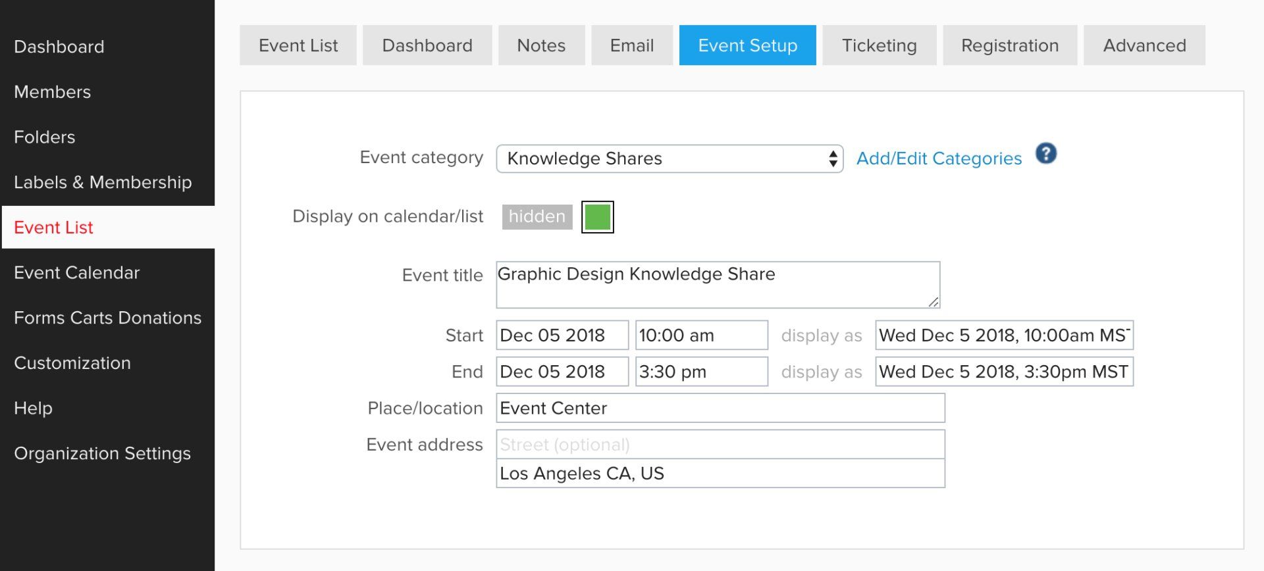This screenshot has height=571, width=1264.
Task: Click the End display as field
Action: pos(1004,372)
